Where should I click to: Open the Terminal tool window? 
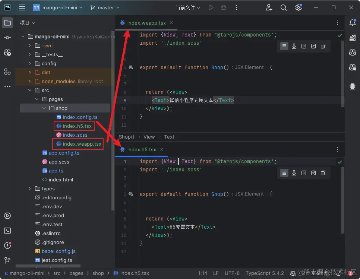[x=7, y=231]
